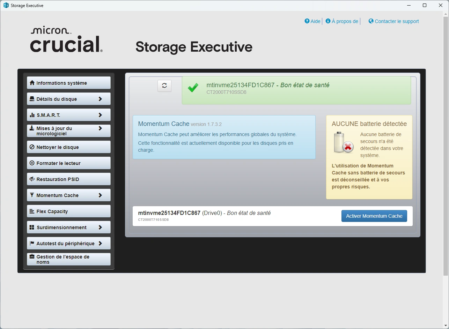Click the crossed eye icon beside Restauration PSID

point(32,179)
